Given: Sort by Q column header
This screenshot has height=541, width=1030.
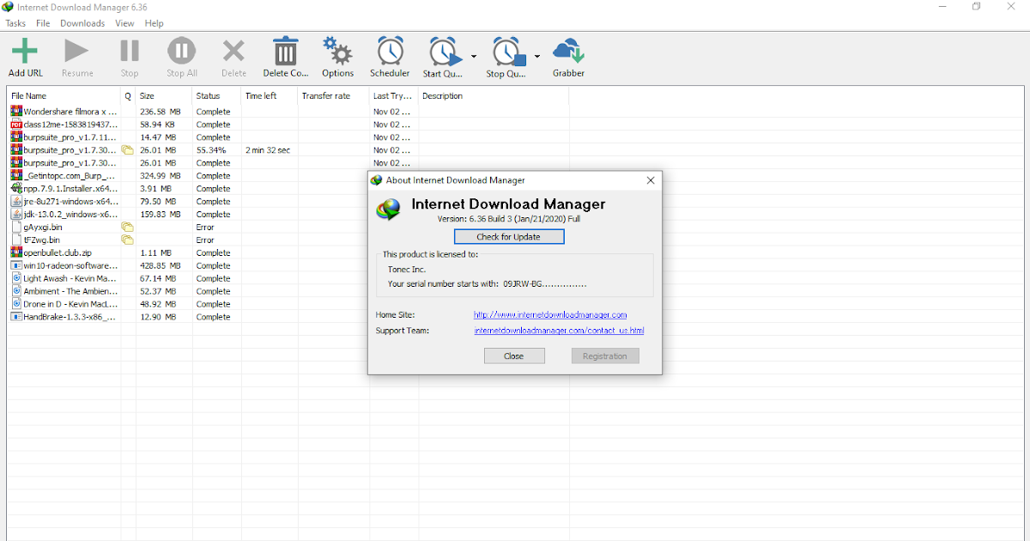Looking at the screenshot, I should tap(128, 96).
